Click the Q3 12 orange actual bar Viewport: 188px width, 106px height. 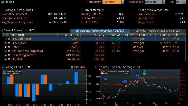[37, 89]
